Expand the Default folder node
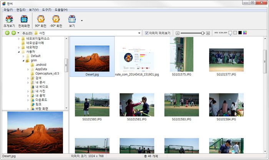 pos(23,56)
